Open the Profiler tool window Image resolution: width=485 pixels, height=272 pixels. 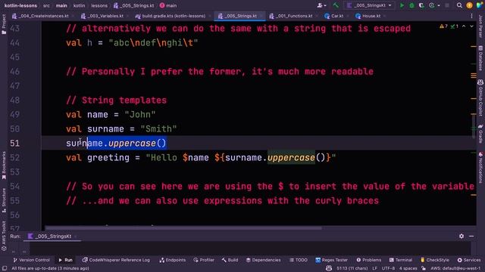tap(204, 260)
